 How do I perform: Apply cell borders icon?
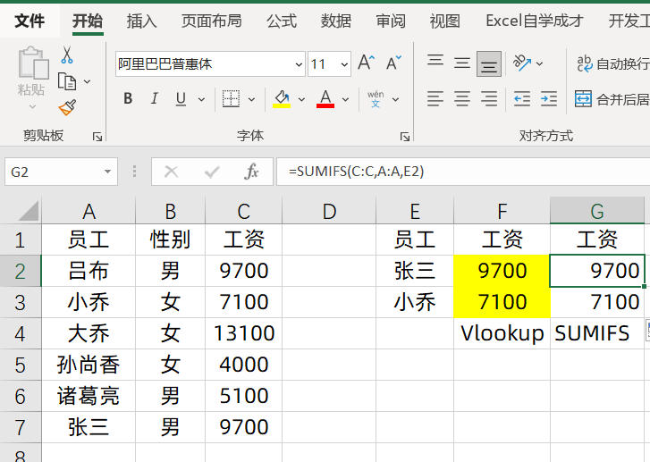tap(231, 99)
